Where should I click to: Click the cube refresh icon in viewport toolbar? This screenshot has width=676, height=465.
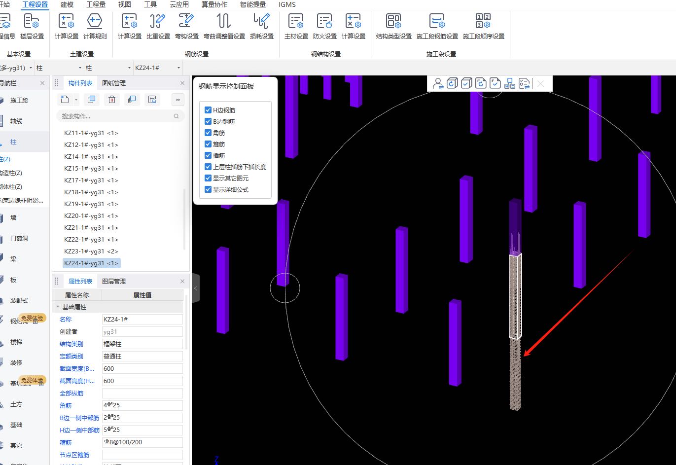tap(452, 83)
